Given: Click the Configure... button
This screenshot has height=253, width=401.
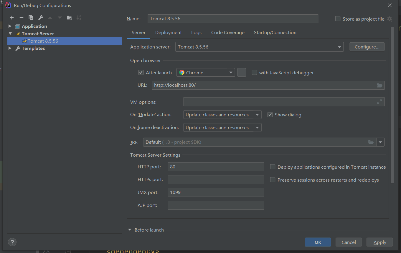Looking at the screenshot, I should click(x=367, y=47).
